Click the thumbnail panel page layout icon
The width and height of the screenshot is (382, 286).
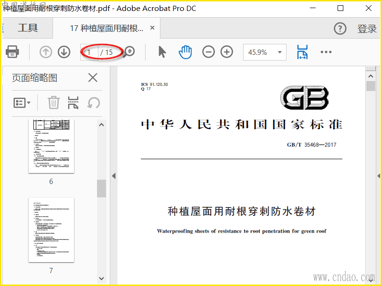click(73, 102)
